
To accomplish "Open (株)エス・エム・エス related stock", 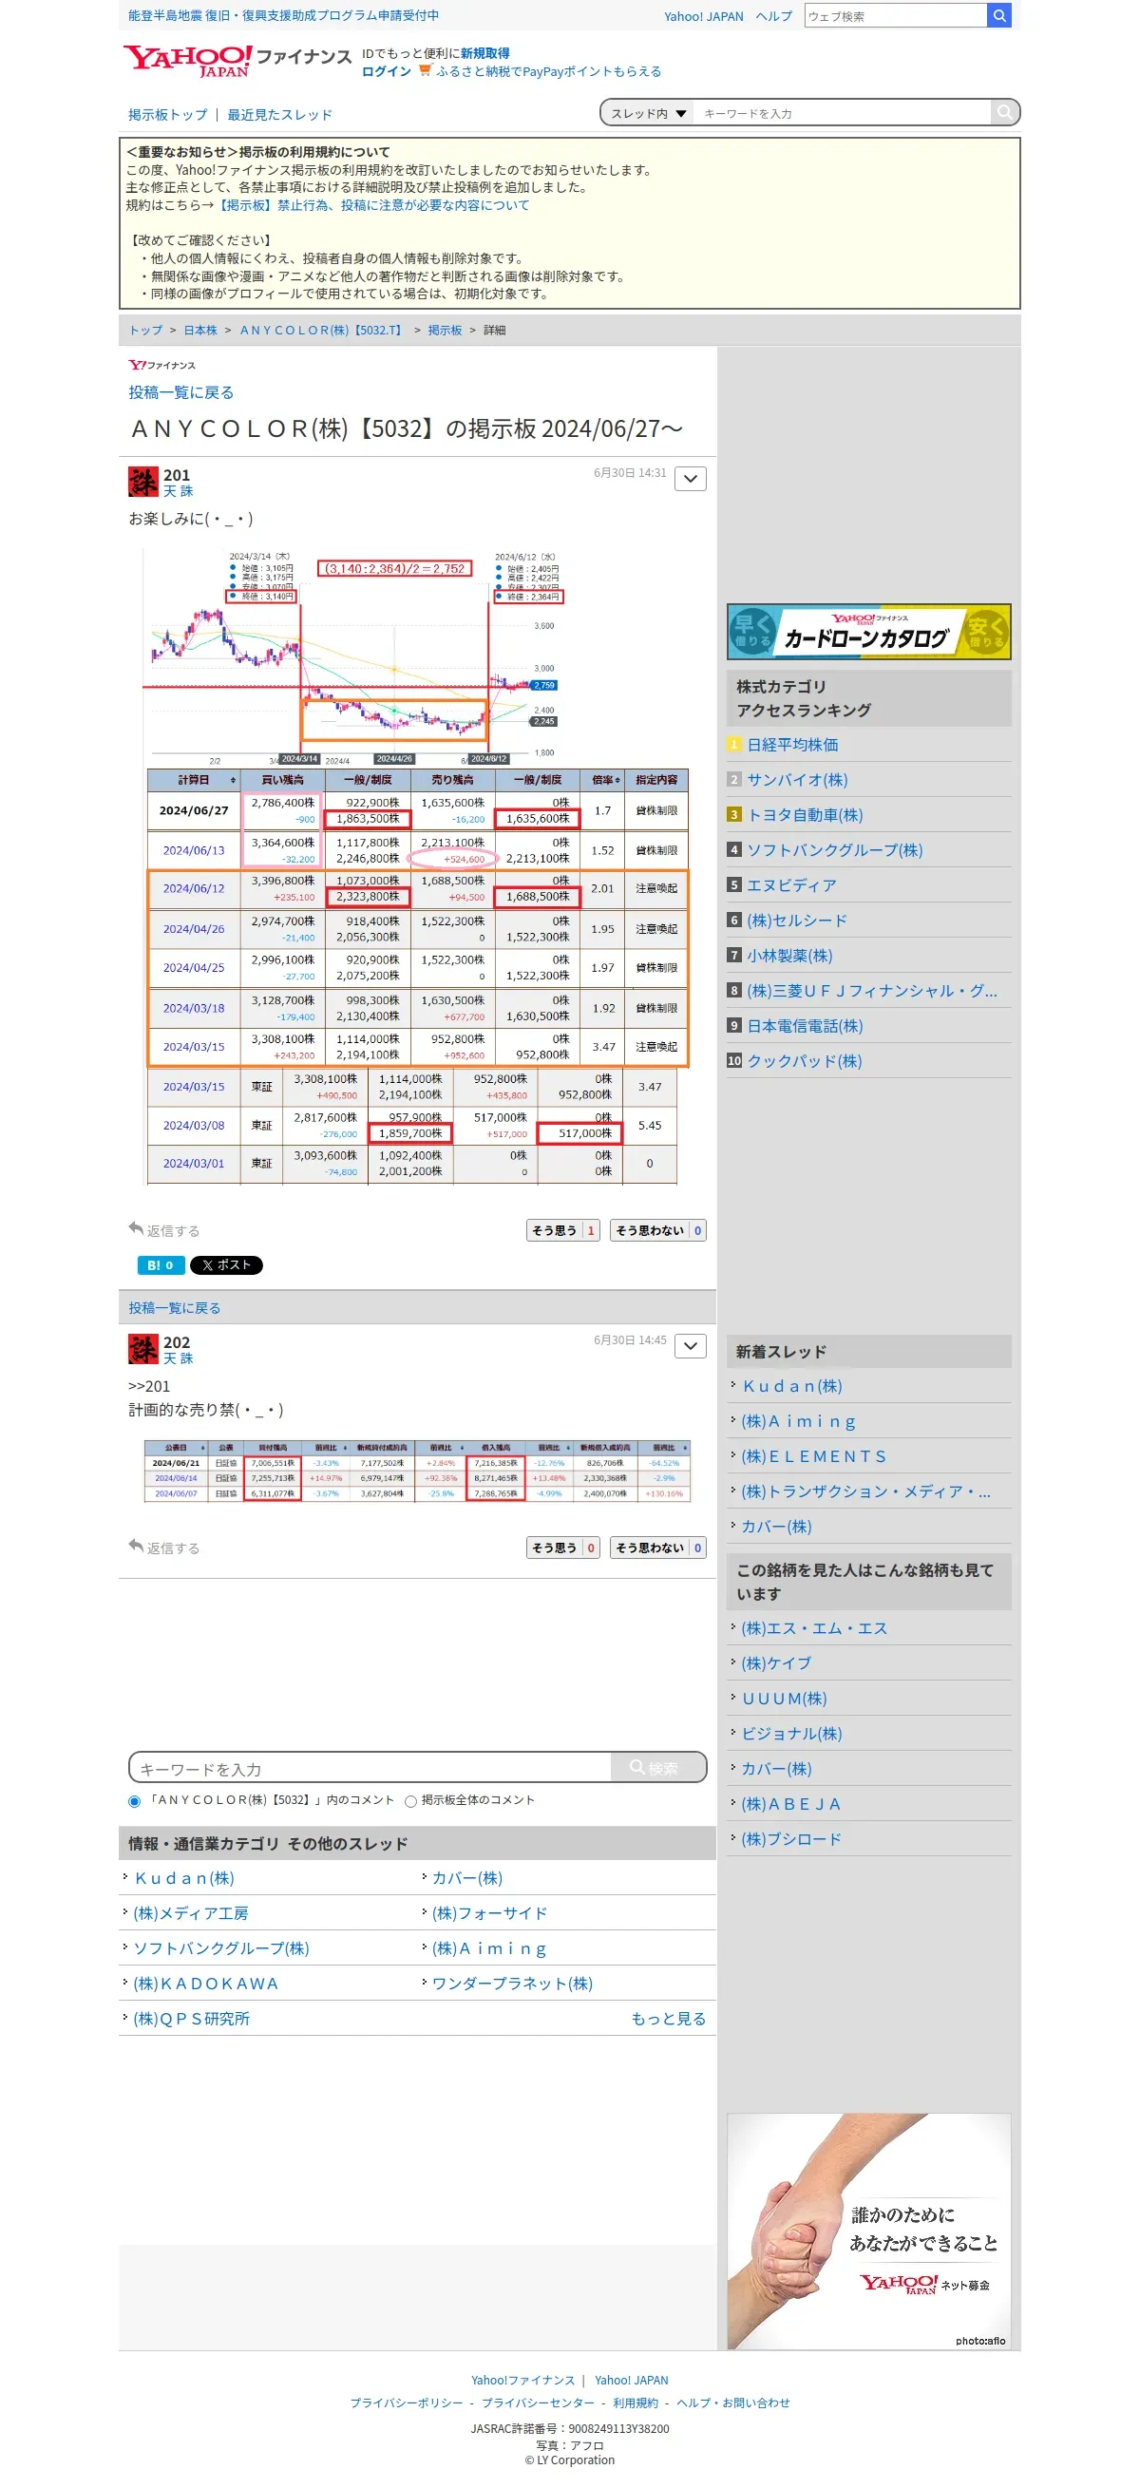I will tap(814, 1628).
